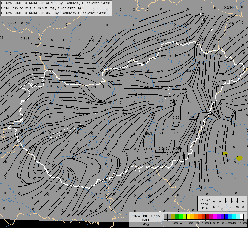Click the 'SYNOP Wind m/s' legend label
The image size is (248, 228).
(x=204, y=204)
